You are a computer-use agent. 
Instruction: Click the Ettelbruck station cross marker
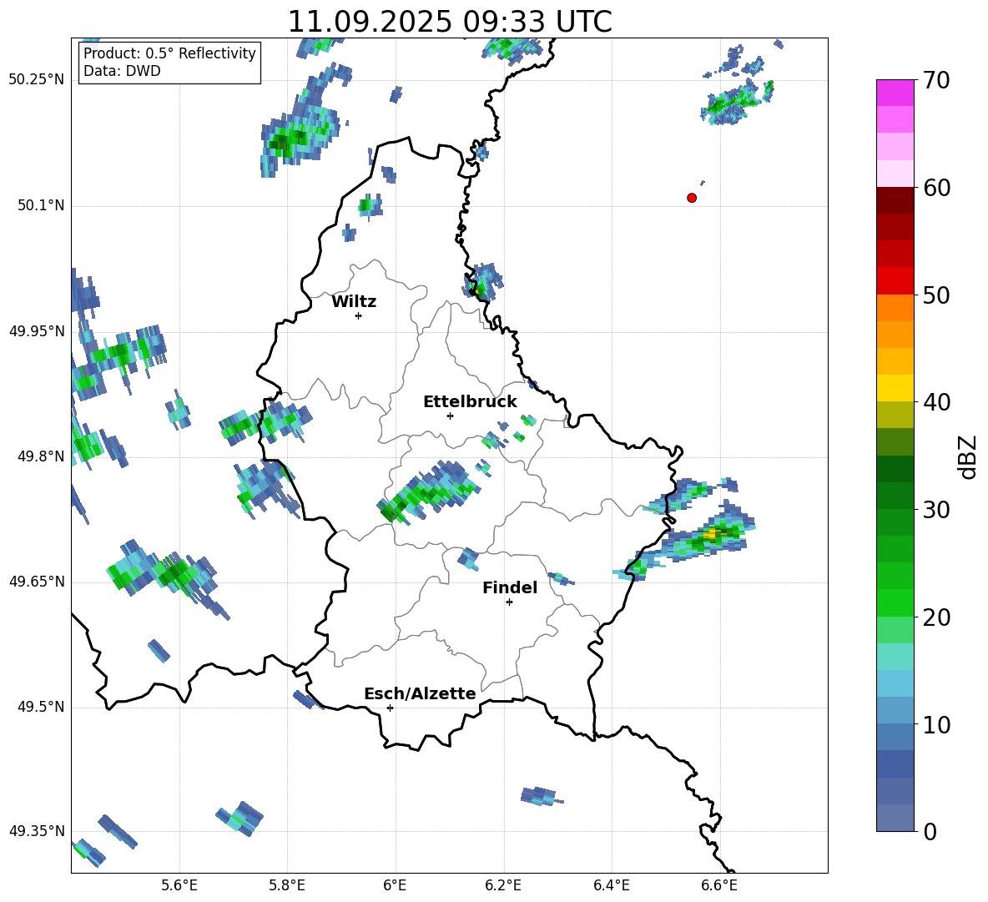point(450,416)
